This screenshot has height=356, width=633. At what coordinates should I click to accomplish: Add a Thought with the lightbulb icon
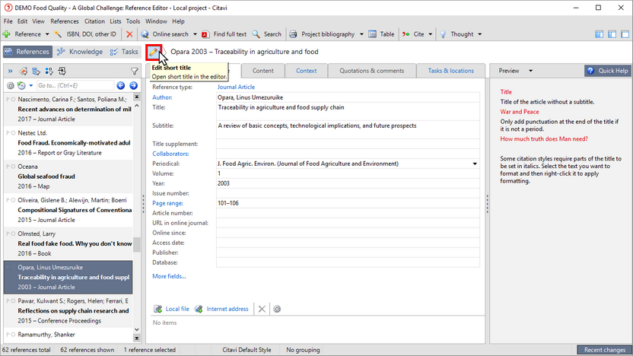pos(444,34)
